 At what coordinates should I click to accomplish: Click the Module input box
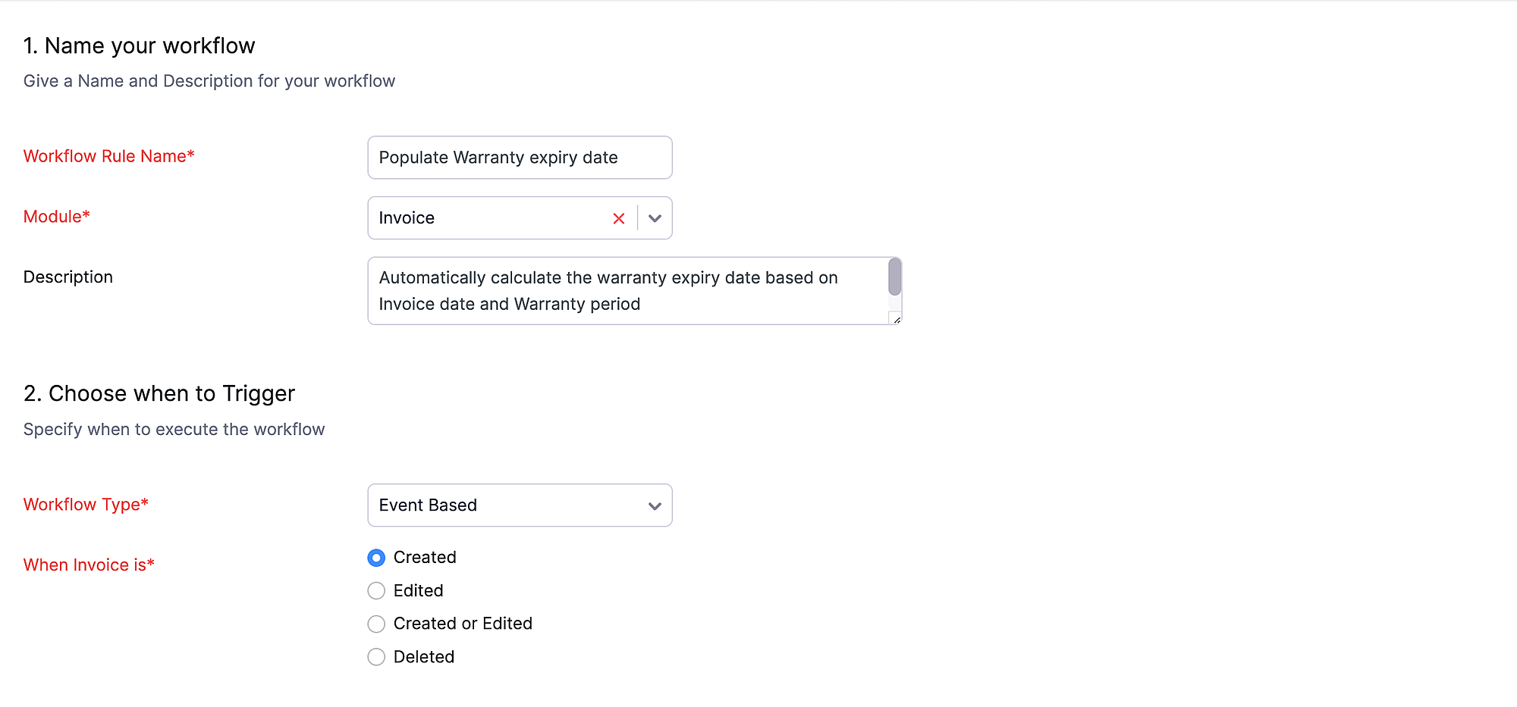coord(485,218)
